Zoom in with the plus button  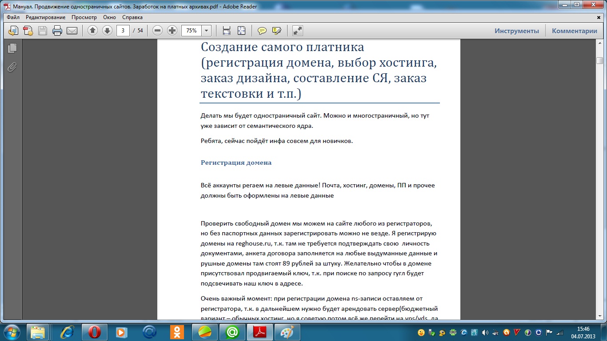172,31
